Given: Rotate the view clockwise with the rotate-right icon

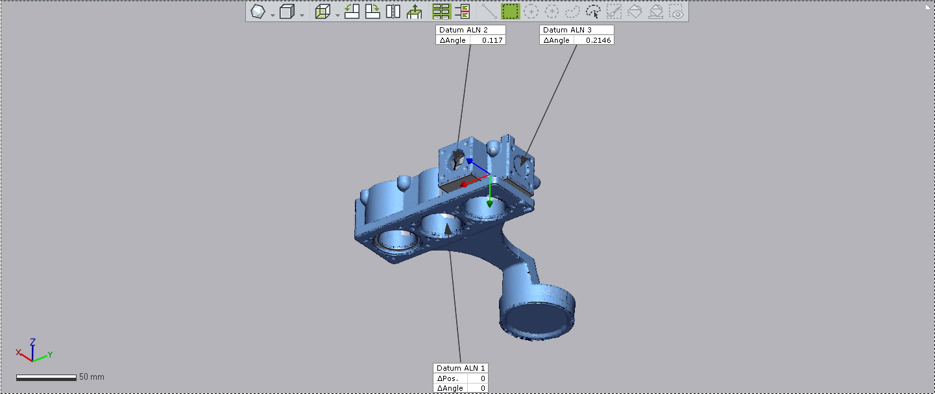Looking at the screenshot, I should 372,12.
